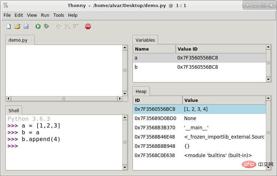277x176 pixels.
Task: Click the Heap Value column header
Action: [x=224, y=100]
